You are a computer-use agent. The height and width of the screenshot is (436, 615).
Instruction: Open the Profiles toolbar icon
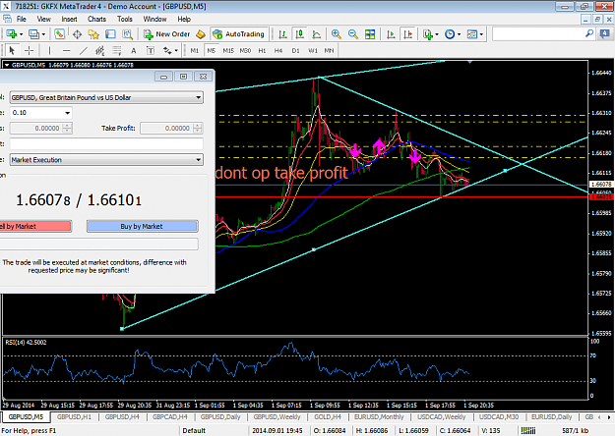34,34
